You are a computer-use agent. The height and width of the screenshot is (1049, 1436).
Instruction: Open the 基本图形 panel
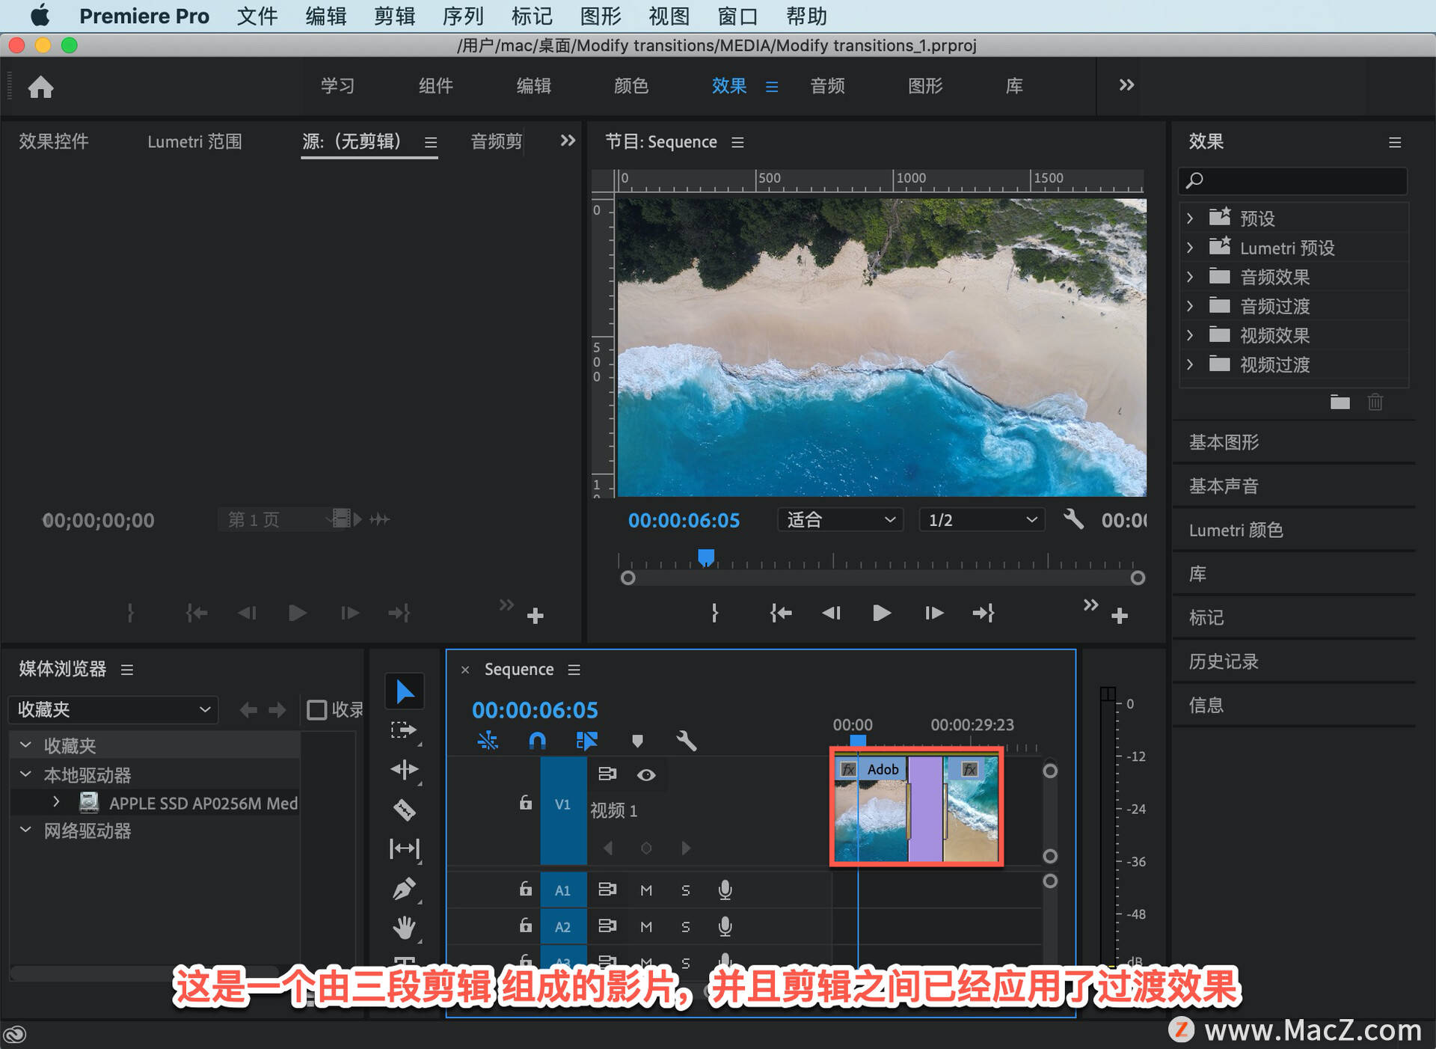1224,442
